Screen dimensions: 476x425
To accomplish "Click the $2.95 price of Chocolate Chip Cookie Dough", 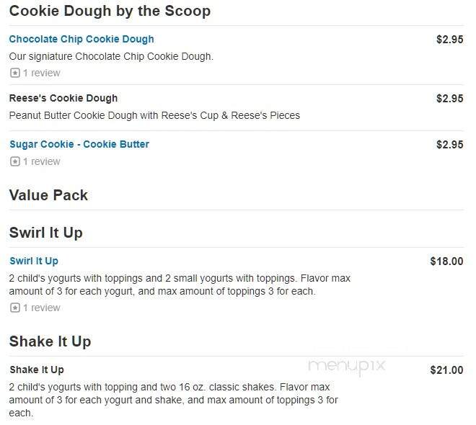I will coord(449,40).
